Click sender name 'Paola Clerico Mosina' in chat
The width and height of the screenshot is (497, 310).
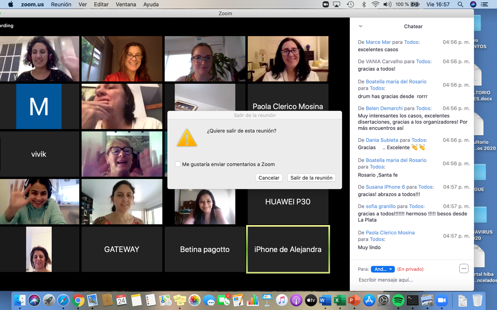[x=390, y=232]
